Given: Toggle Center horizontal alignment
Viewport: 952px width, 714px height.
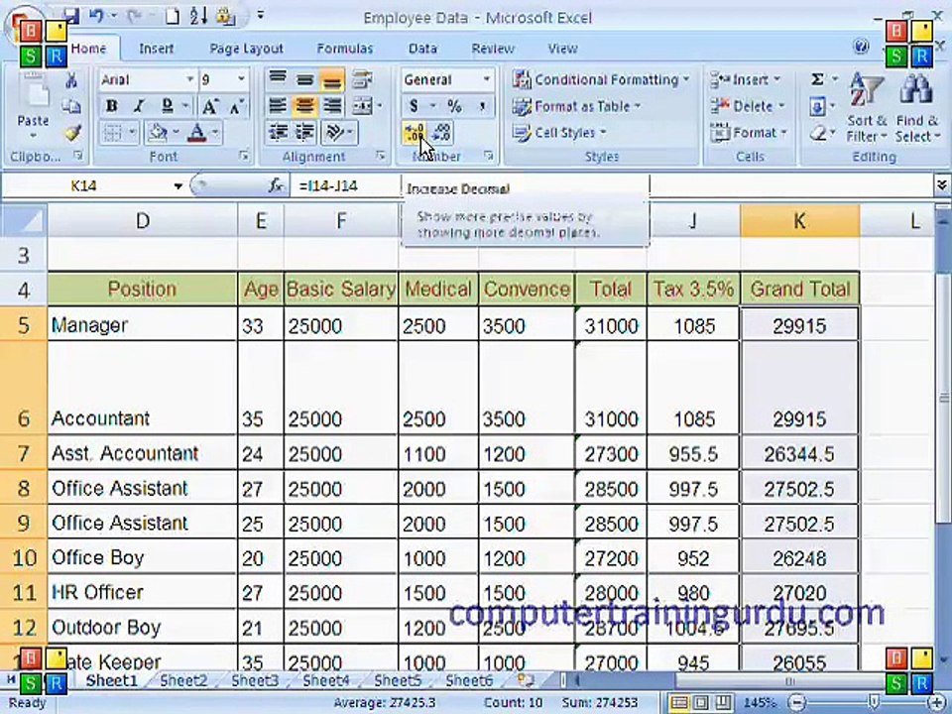Looking at the screenshot, I should pos(304,106).
